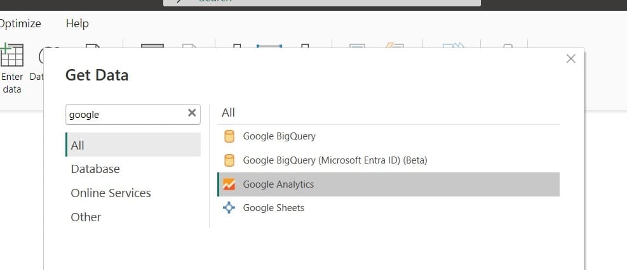Click the connector search field containing google
Screen dimensions: 627x270
124,115
